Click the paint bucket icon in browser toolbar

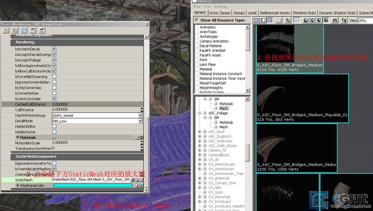pyautogui.click(x=288, y=20)
